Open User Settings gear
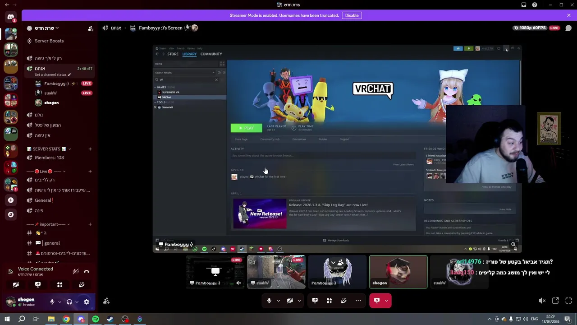This screenshot has height=325, width=577. pyautogui.click(x=87, y=302)
